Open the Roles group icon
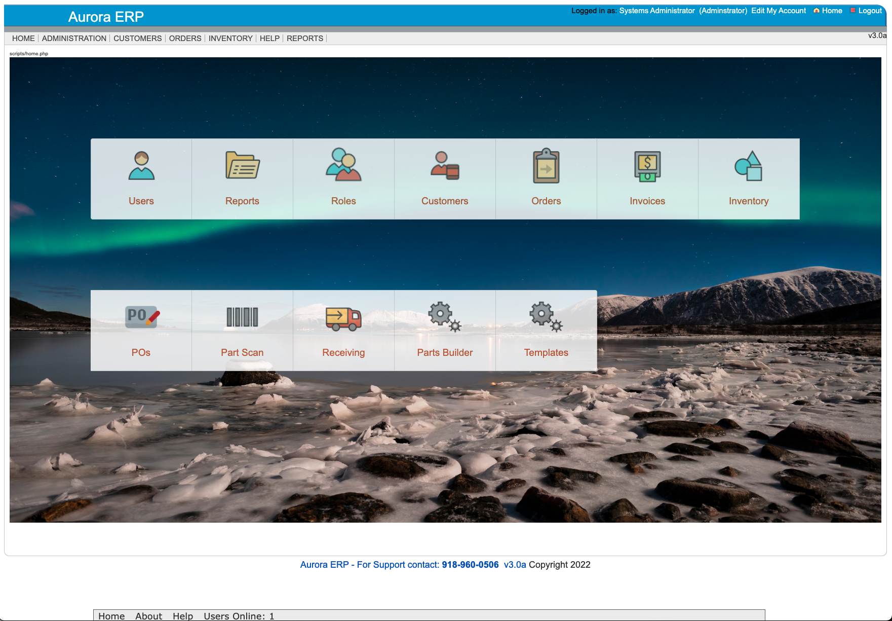The height and width of the screenshot is (621, 892). (x=343, y=165)
